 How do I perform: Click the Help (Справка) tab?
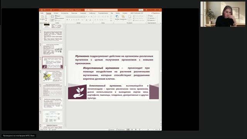click(x=125, y=13)
